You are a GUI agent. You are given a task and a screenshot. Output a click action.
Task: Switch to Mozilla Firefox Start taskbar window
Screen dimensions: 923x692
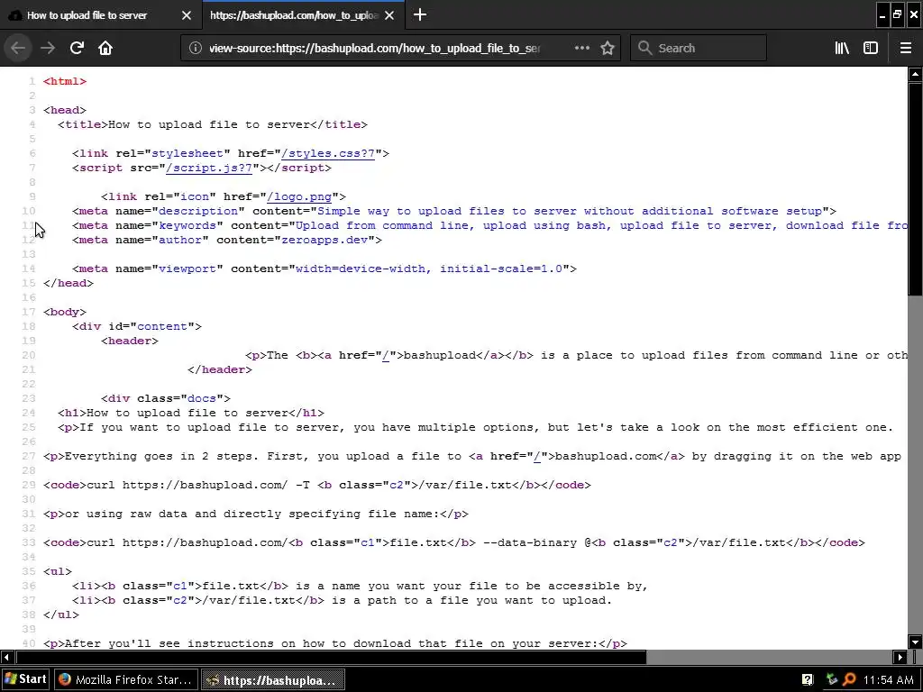[x=126, y=679]
